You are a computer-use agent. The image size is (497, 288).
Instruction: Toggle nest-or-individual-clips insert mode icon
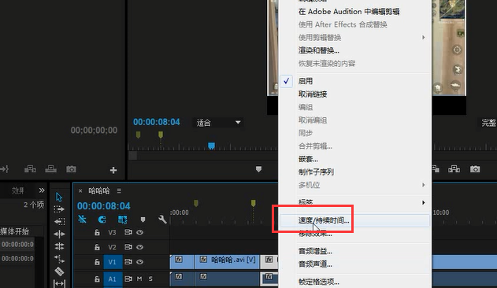pyautogui.click(x=82, y=220)
